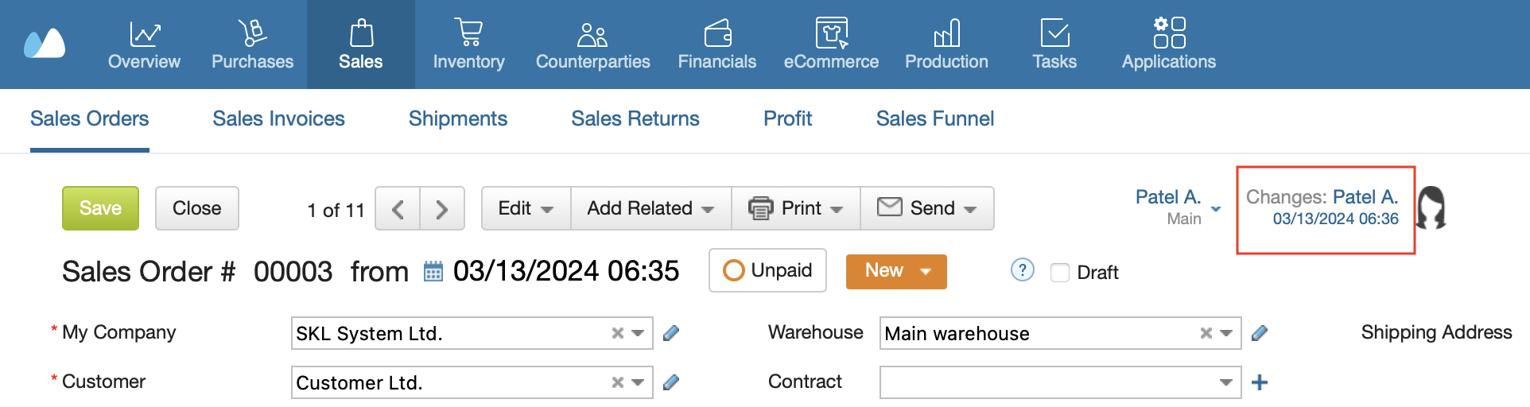This screenshot has height=407, width=1530.
Task: Open the Add Related dropdown
Action: pos(650,208)
